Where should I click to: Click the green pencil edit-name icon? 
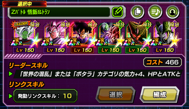click(117, 12)
